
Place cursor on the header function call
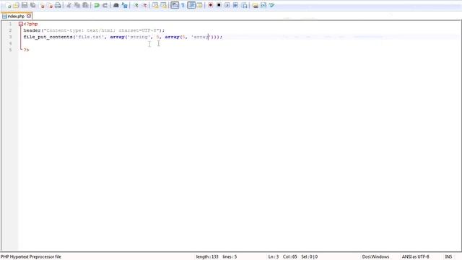point(32,30)
